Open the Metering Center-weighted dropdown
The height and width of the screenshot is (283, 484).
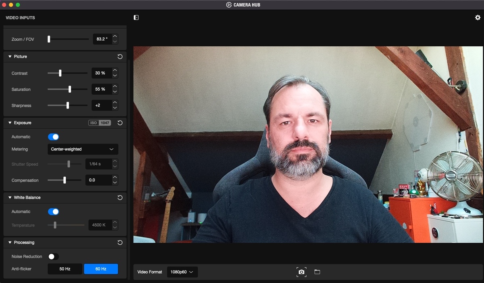[x=83, y=149]
